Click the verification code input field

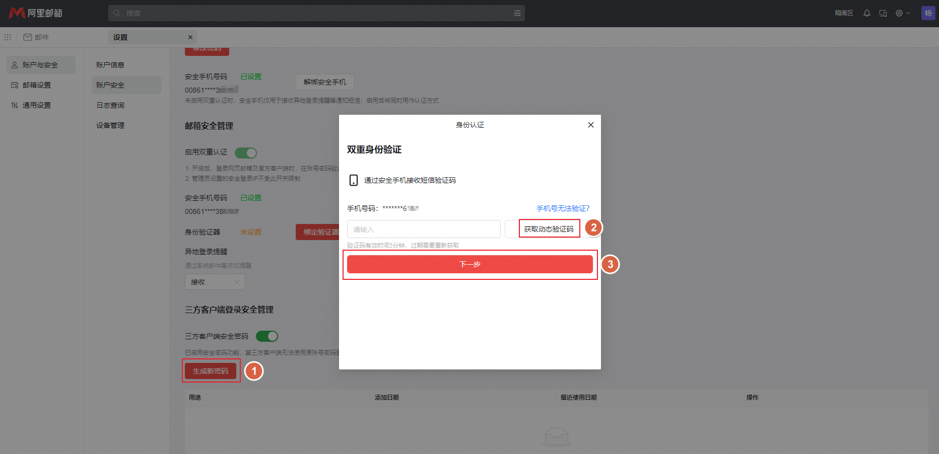click(423, 230)
